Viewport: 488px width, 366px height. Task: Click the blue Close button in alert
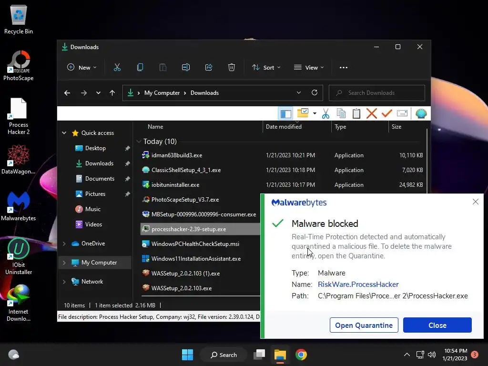pos(437,325)
